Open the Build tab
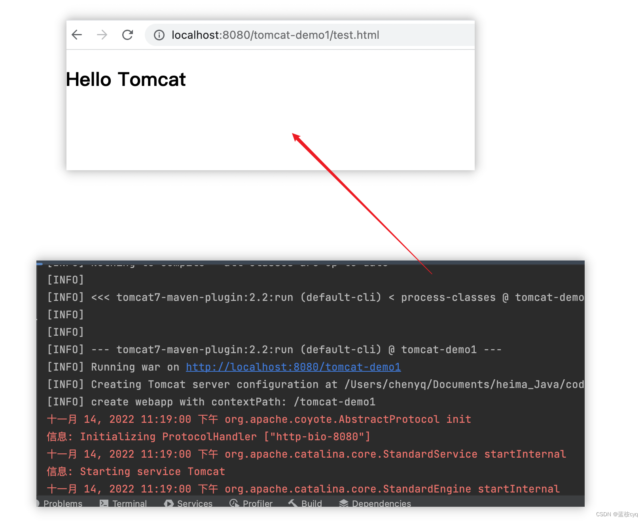644x521 pixels. tap(305, 503)
